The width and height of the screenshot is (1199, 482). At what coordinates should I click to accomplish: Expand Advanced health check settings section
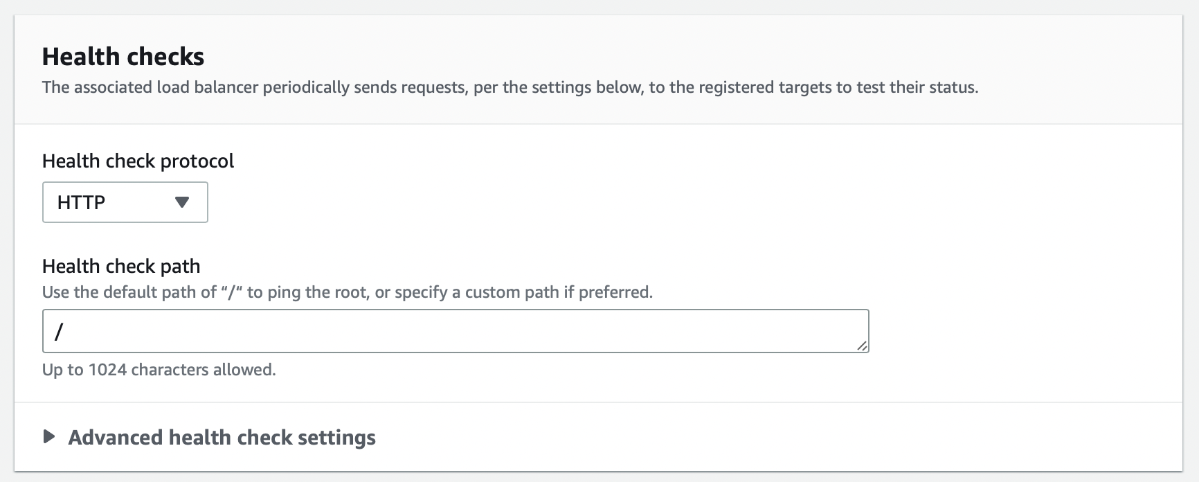(222, 438)
